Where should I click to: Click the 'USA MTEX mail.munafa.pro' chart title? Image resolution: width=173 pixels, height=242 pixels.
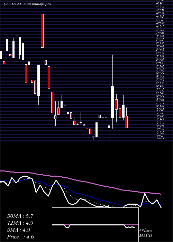tap(27, 4)
